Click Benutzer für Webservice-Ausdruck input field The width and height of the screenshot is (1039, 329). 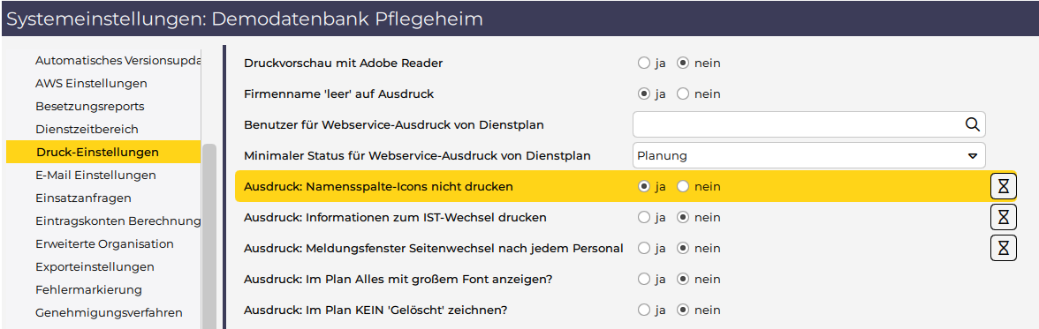[809, 124]
